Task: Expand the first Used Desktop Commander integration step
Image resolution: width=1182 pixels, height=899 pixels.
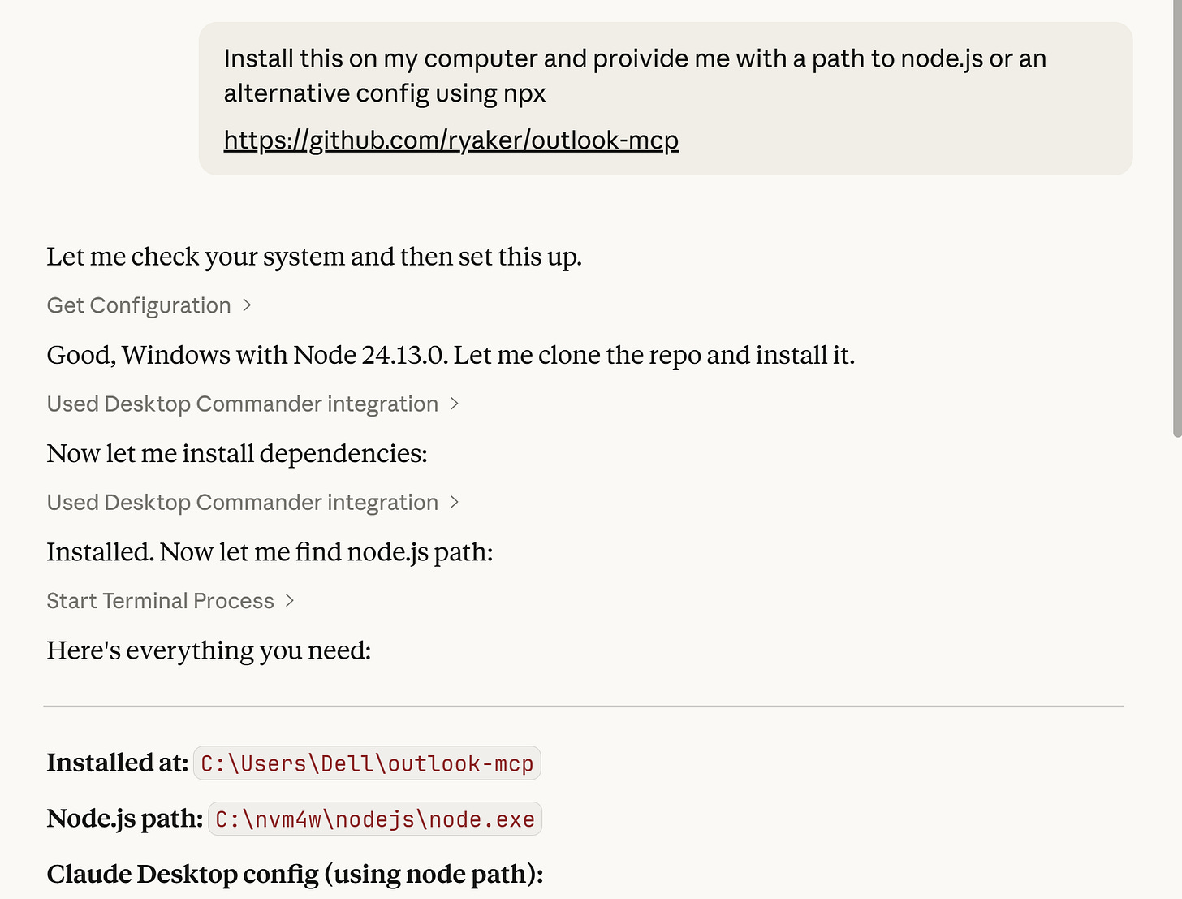Action: pyautogui.click(x=242, y=404)
